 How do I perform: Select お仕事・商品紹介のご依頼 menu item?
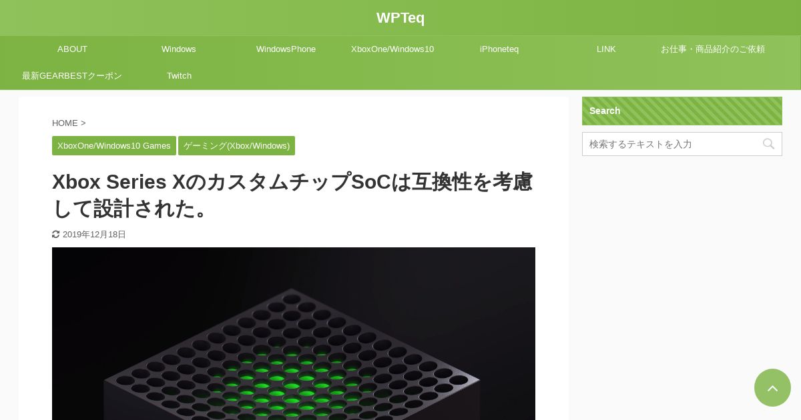pos(713,49)
